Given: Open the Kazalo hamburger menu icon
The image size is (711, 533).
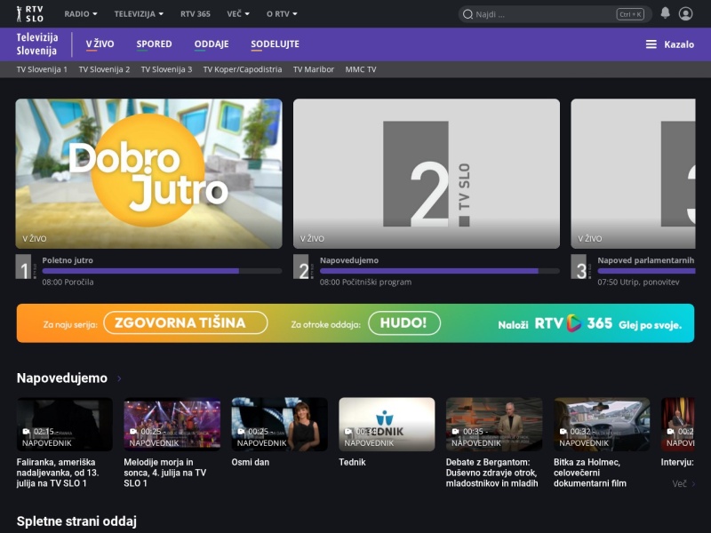Looking at the screenshot, I should [651, 44].
